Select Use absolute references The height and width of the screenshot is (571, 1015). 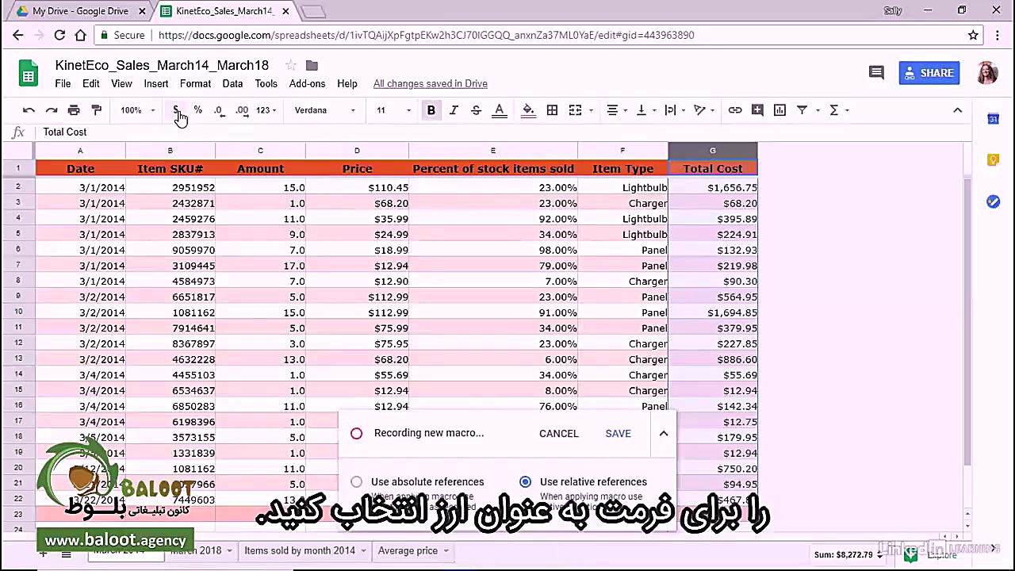356,481
